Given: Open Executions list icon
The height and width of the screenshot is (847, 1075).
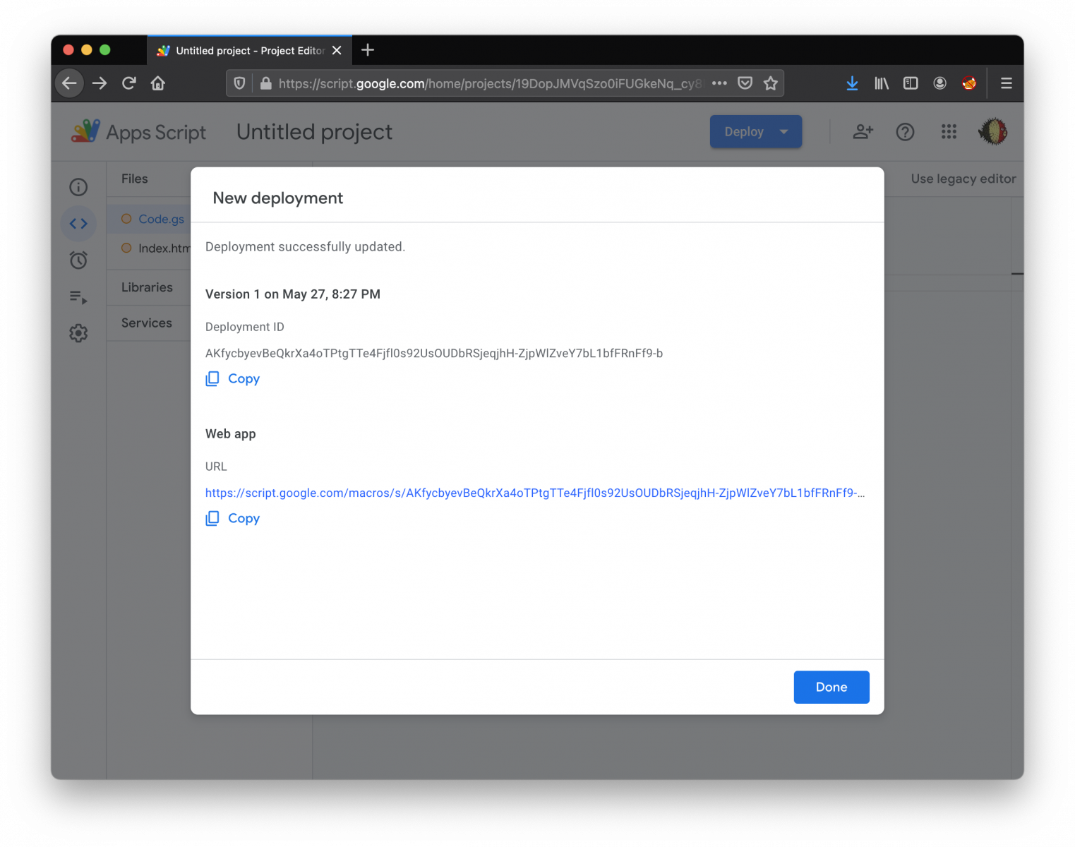Looking at the screenshot, I should (78, 297).
